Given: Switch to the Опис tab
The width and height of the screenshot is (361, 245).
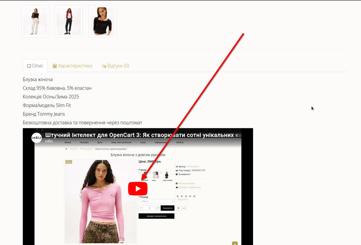Looking at the screenshot, I should click(x=35, y=66).
